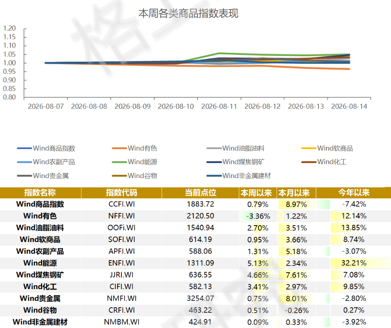Click the 指数代码 column header

click(121, 193)
